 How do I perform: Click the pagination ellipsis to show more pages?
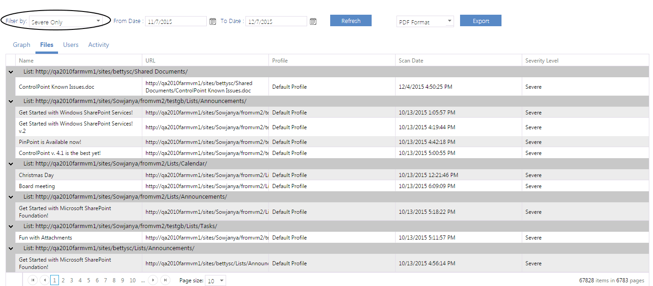[143, 280]
